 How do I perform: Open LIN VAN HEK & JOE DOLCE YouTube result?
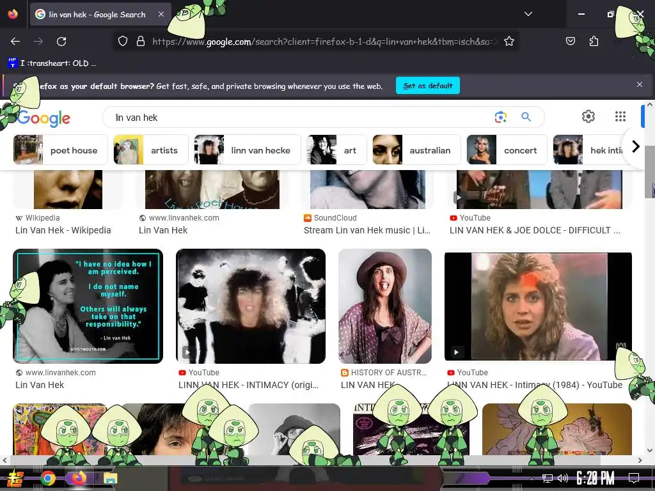click(x=535, y=230)
